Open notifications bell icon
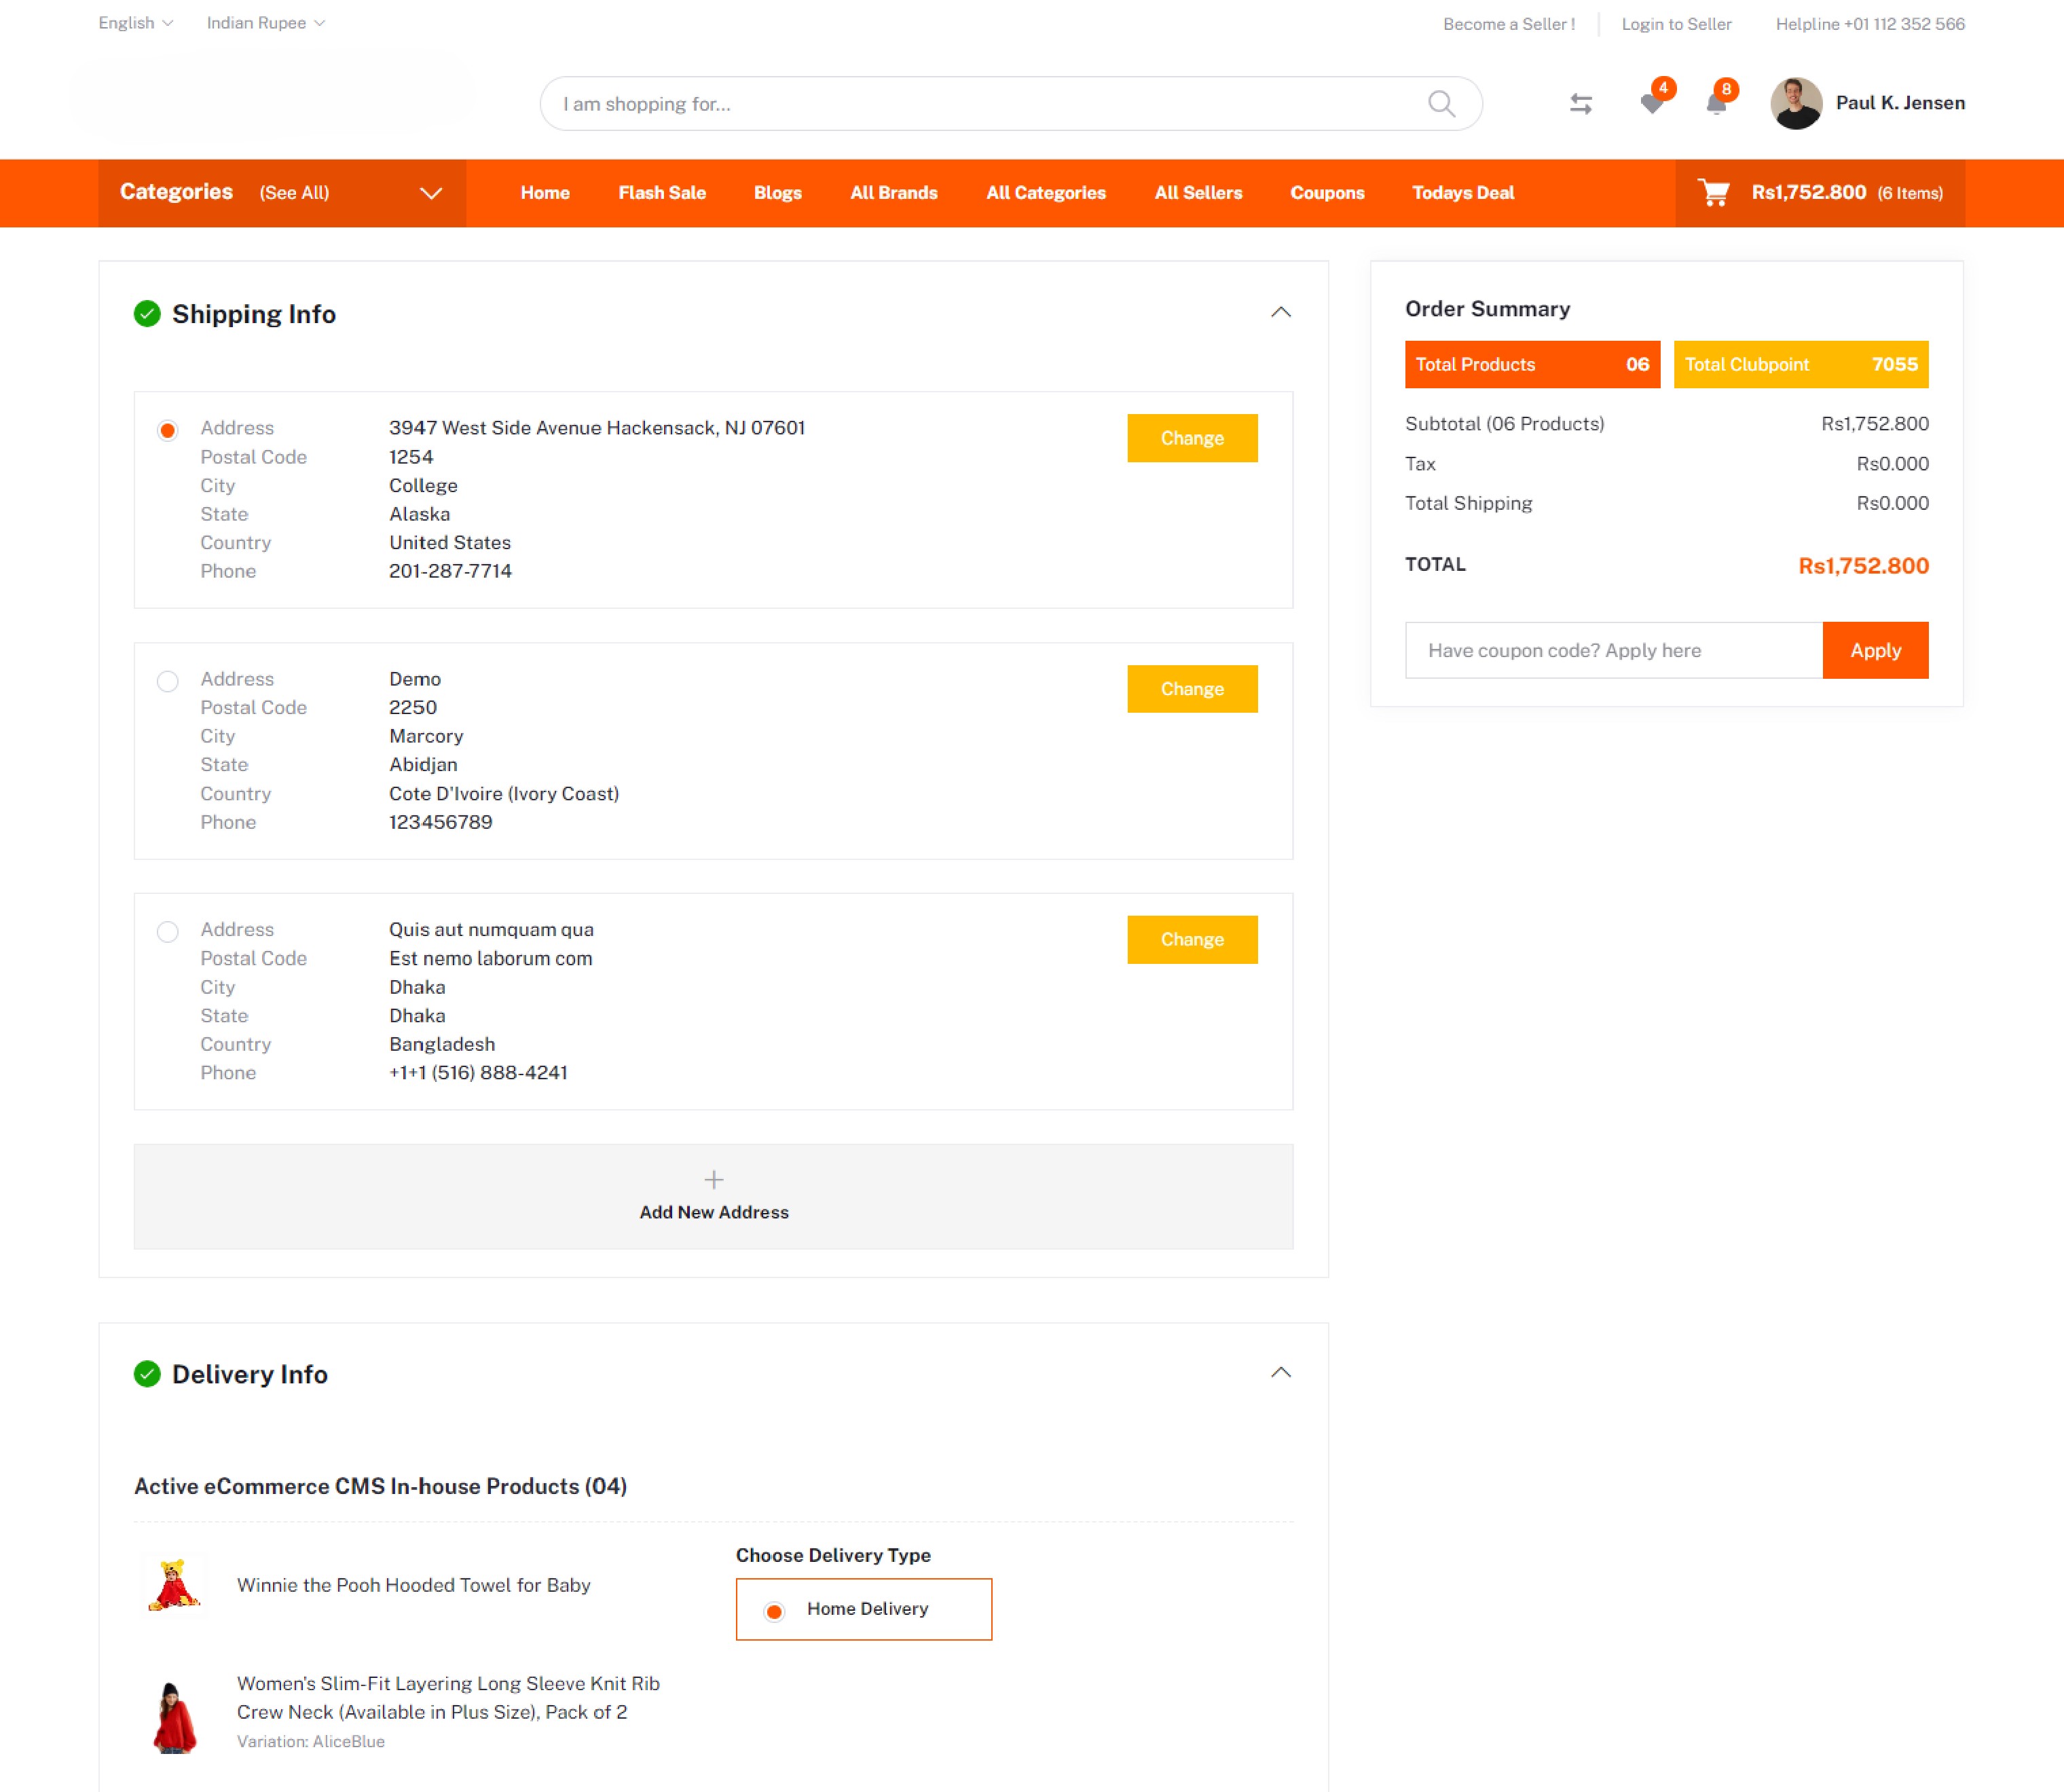The width and height of the screenshot is (2064, 1792). point(1716,104)
